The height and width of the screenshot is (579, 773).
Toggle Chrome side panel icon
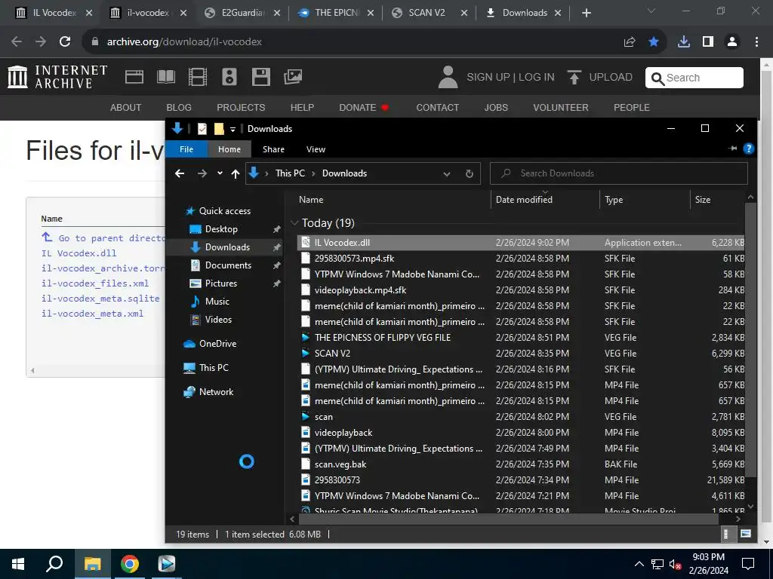coord(708,42)
